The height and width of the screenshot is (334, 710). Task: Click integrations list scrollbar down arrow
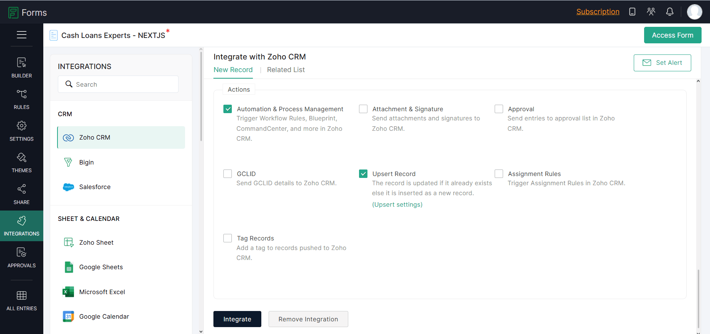coord(201,331)
